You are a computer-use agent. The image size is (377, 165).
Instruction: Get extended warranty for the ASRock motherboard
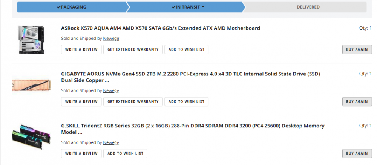(133, 49)
